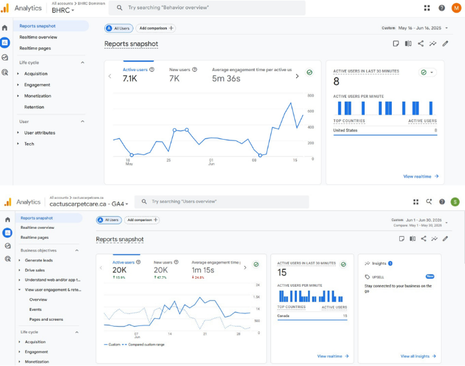
Task: Open data quality dropdown on BHRC realtime card
Action: [427, 72]
